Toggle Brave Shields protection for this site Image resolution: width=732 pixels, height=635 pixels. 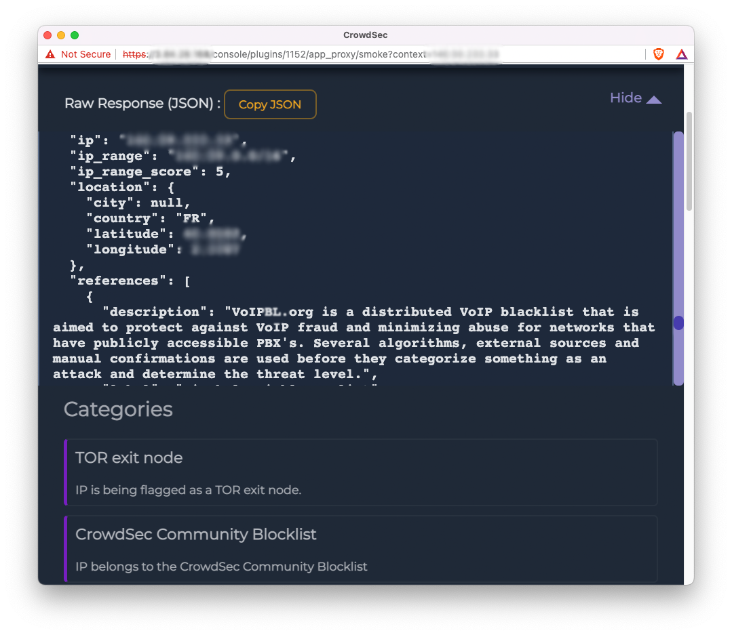(658, 54)
